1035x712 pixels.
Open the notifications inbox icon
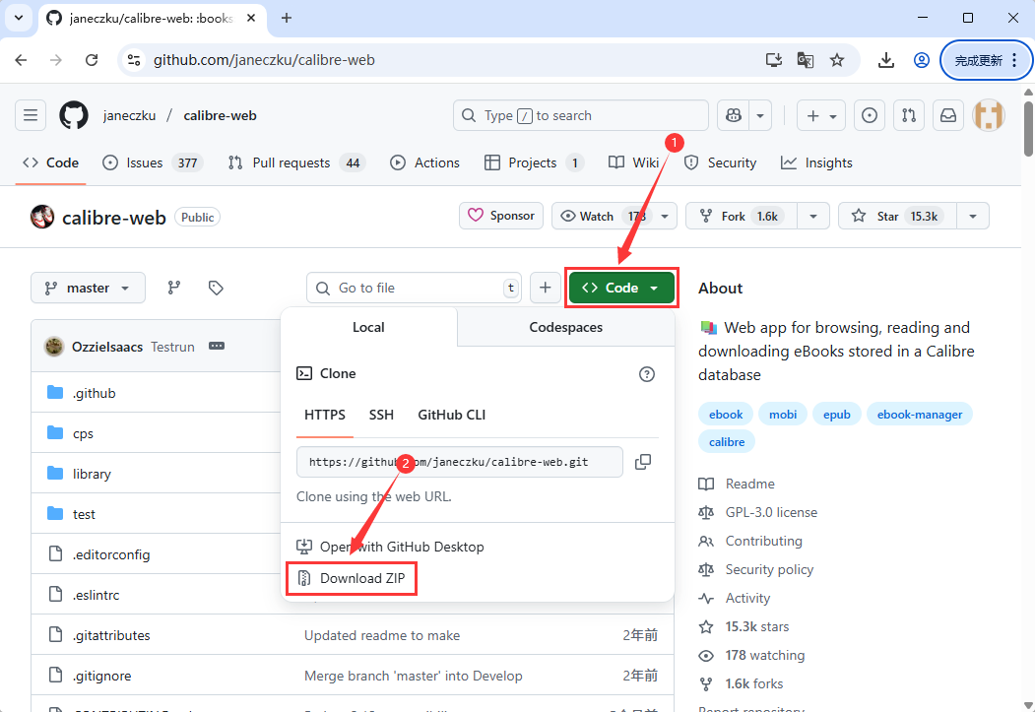pos(948,115)
